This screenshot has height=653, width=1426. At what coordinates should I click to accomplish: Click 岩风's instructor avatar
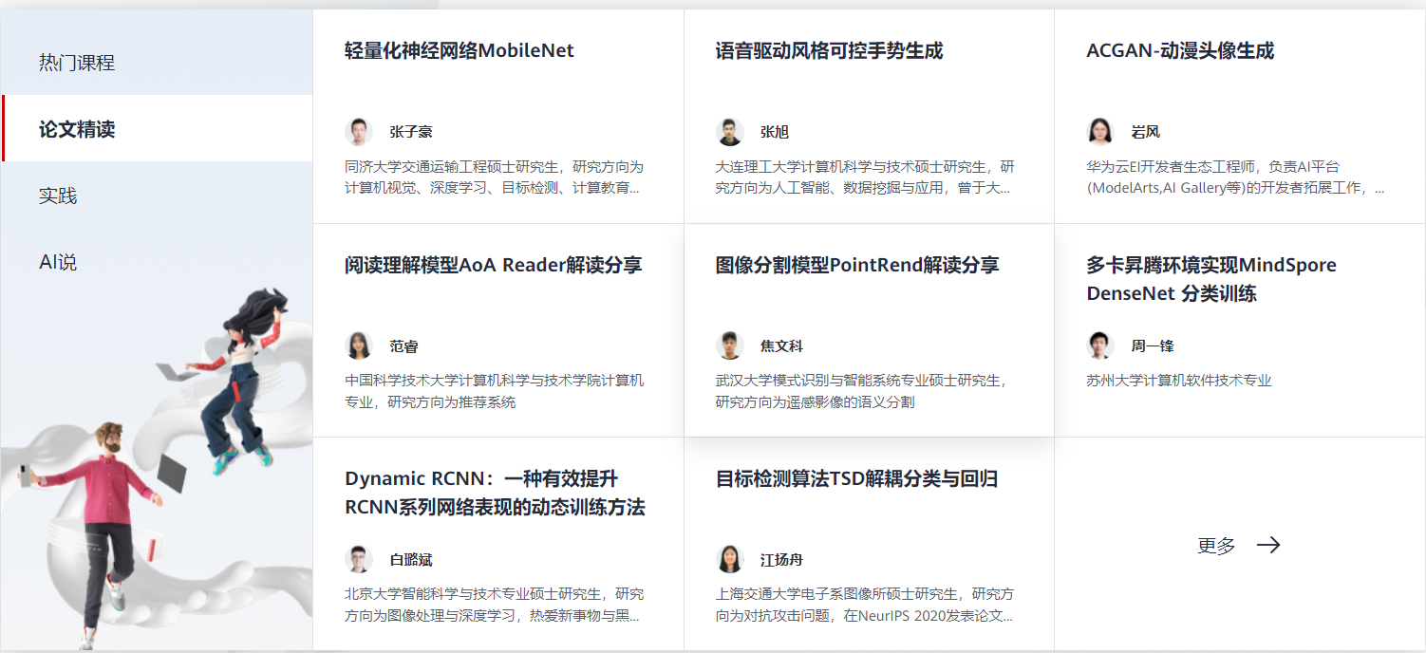tap(1100, 131)
